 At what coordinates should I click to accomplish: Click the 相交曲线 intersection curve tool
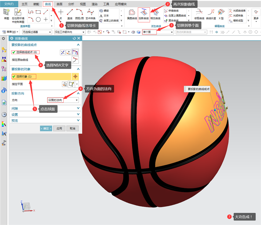click(155, 14)
